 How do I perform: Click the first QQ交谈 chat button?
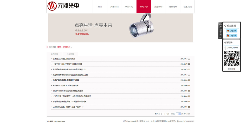[232, 31]
